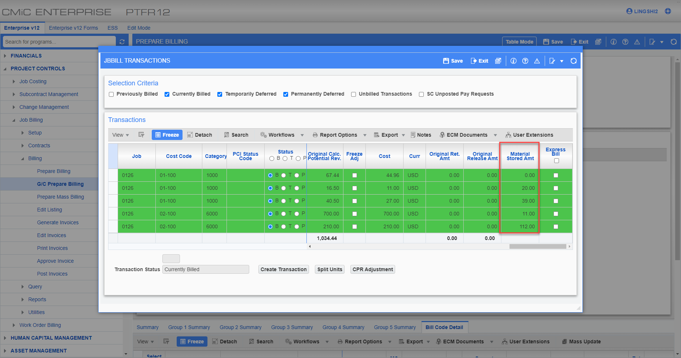The image size is (681, 358).
Task: Uncheck the Temporarily Deferred checkbox
Action: tap(220, 94)
